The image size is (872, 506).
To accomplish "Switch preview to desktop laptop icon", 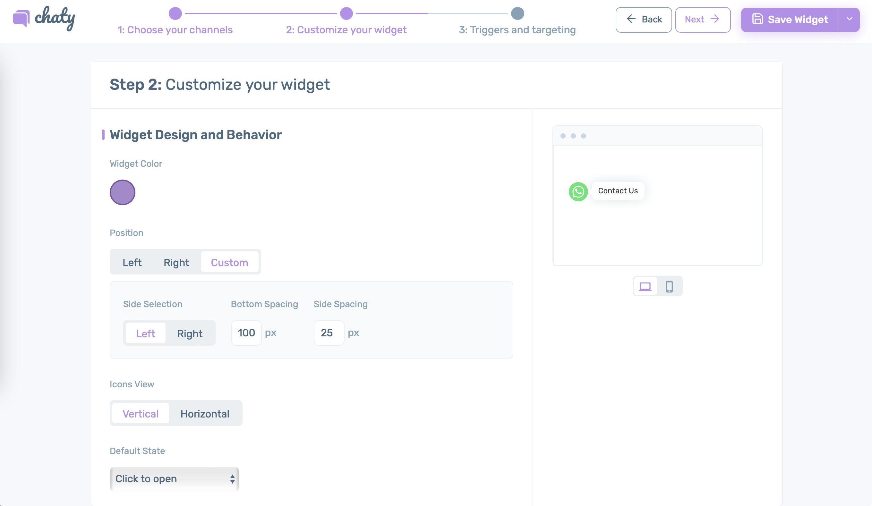I will [645, 286].
